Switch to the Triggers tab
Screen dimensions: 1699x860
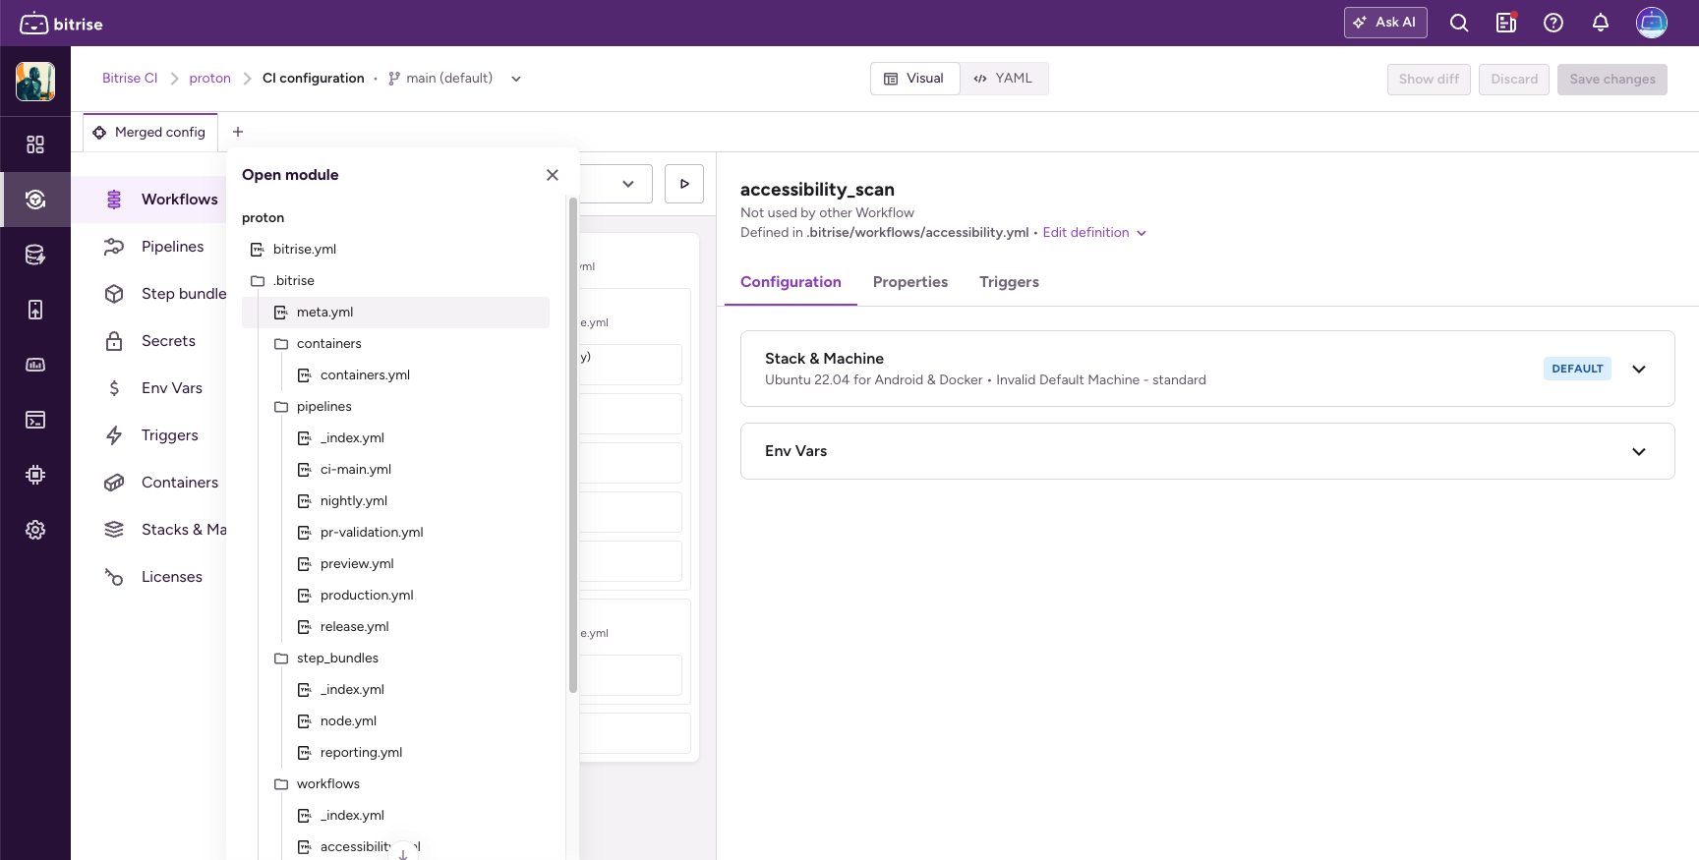pos(1009,282)
